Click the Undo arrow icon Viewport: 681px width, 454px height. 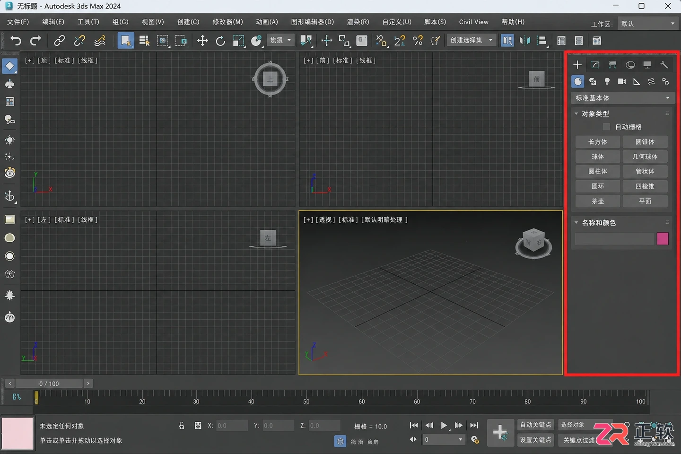coord(16,41)
